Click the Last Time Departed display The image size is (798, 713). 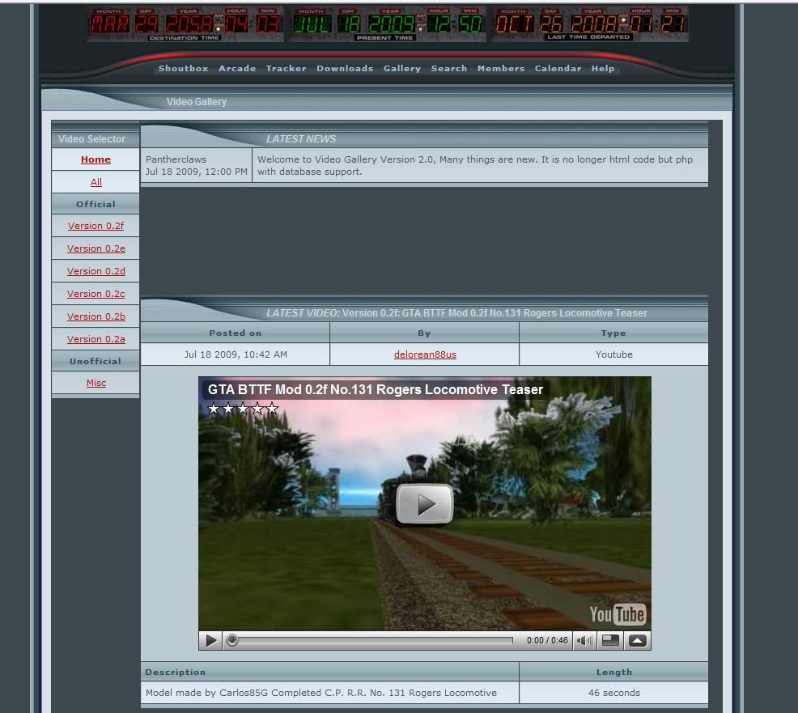(589, 24)
